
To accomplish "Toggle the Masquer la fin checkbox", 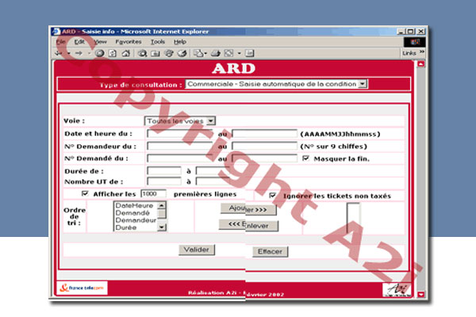I will [305, 158].
